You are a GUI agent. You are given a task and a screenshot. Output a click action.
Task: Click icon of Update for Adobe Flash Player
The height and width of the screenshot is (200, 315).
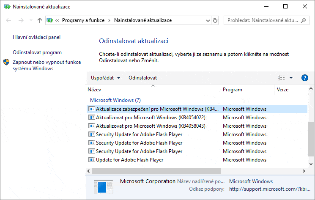(x=92, y=160)
